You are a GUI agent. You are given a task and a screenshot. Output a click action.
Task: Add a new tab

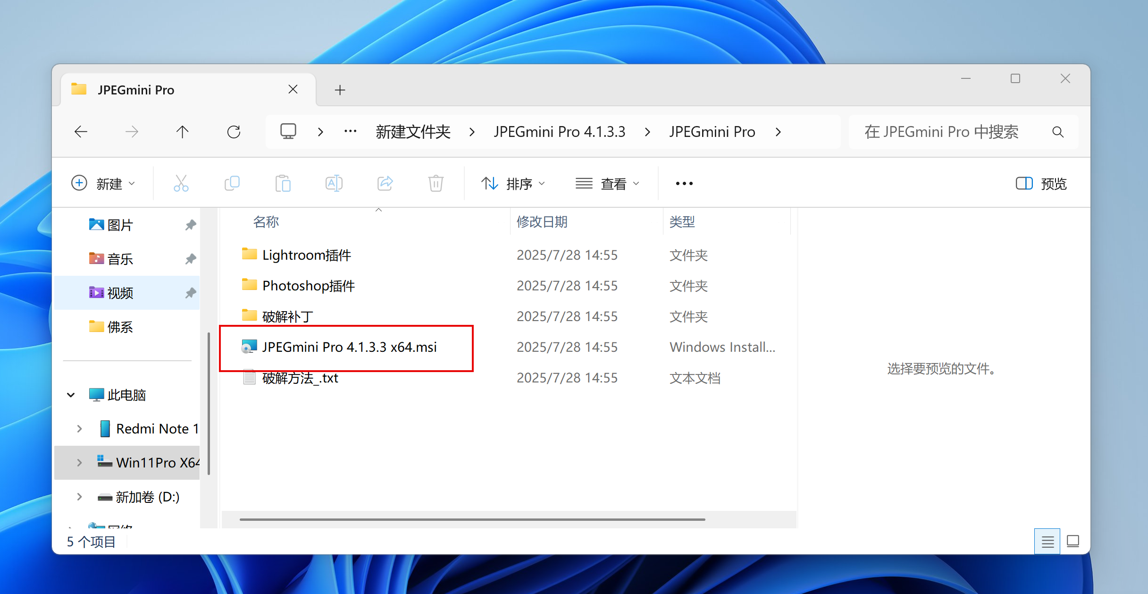tap(340, 90)
